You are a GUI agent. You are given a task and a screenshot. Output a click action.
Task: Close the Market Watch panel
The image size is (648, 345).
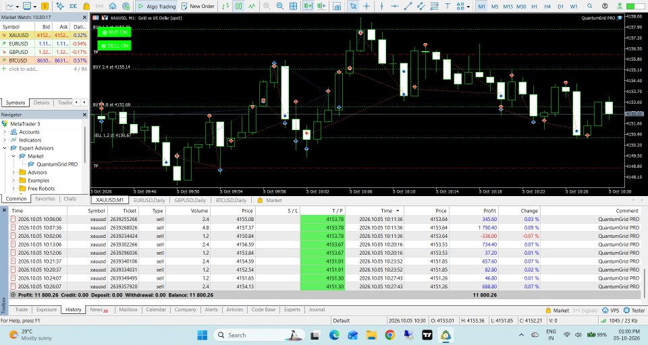[85, 18]
